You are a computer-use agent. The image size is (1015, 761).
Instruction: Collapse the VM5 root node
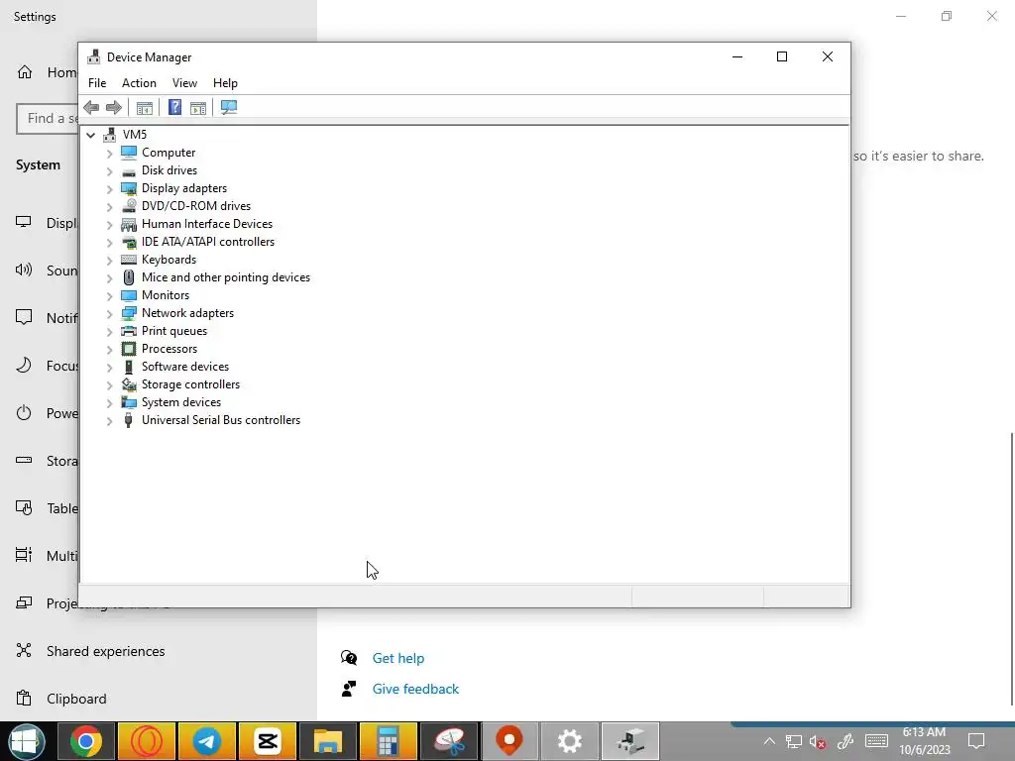(x=90, y=135)
